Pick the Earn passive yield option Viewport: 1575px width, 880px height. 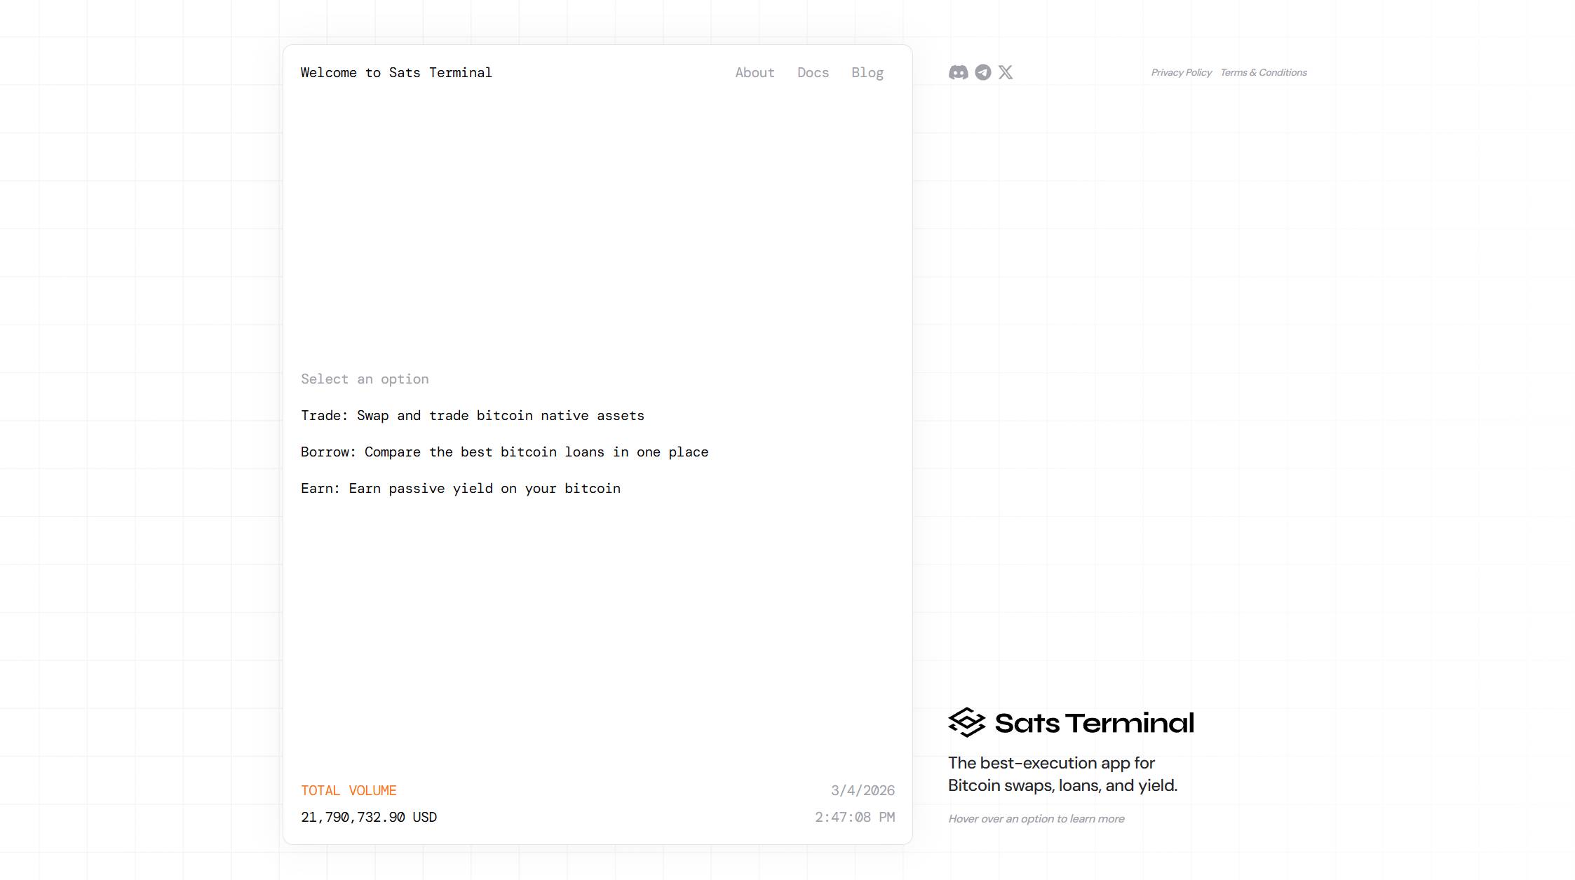(460, 488)
